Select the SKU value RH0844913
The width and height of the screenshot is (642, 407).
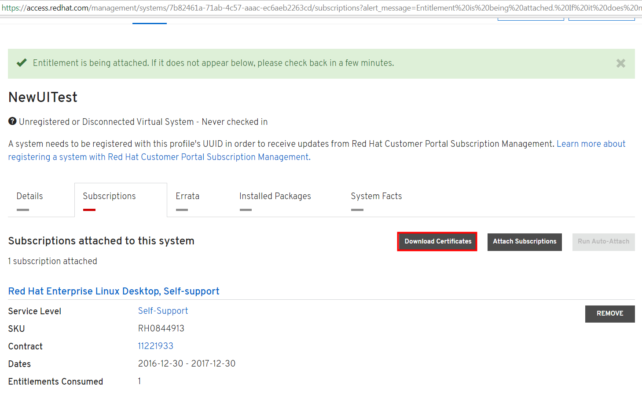coord(161,328)
